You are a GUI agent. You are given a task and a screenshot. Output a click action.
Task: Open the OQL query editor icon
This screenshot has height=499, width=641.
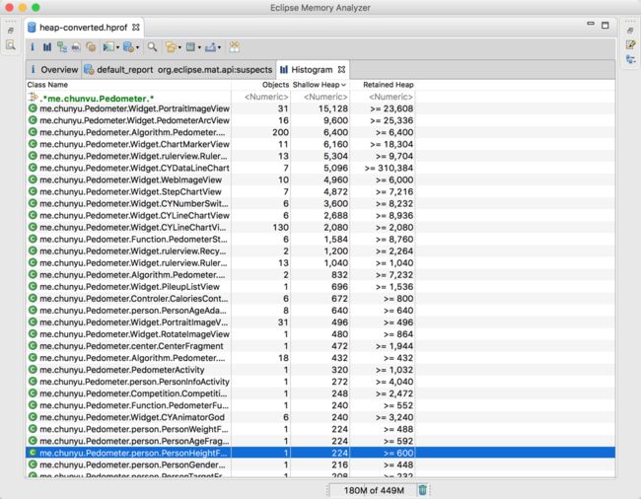[x=76, y=47]
